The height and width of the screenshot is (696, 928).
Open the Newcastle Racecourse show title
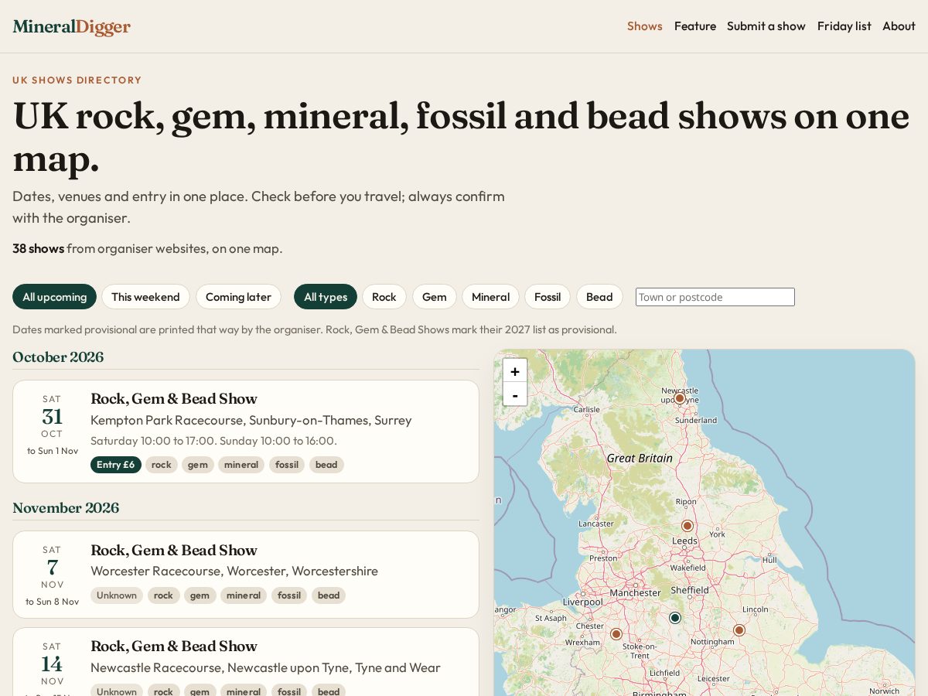[x=174, y=647]
